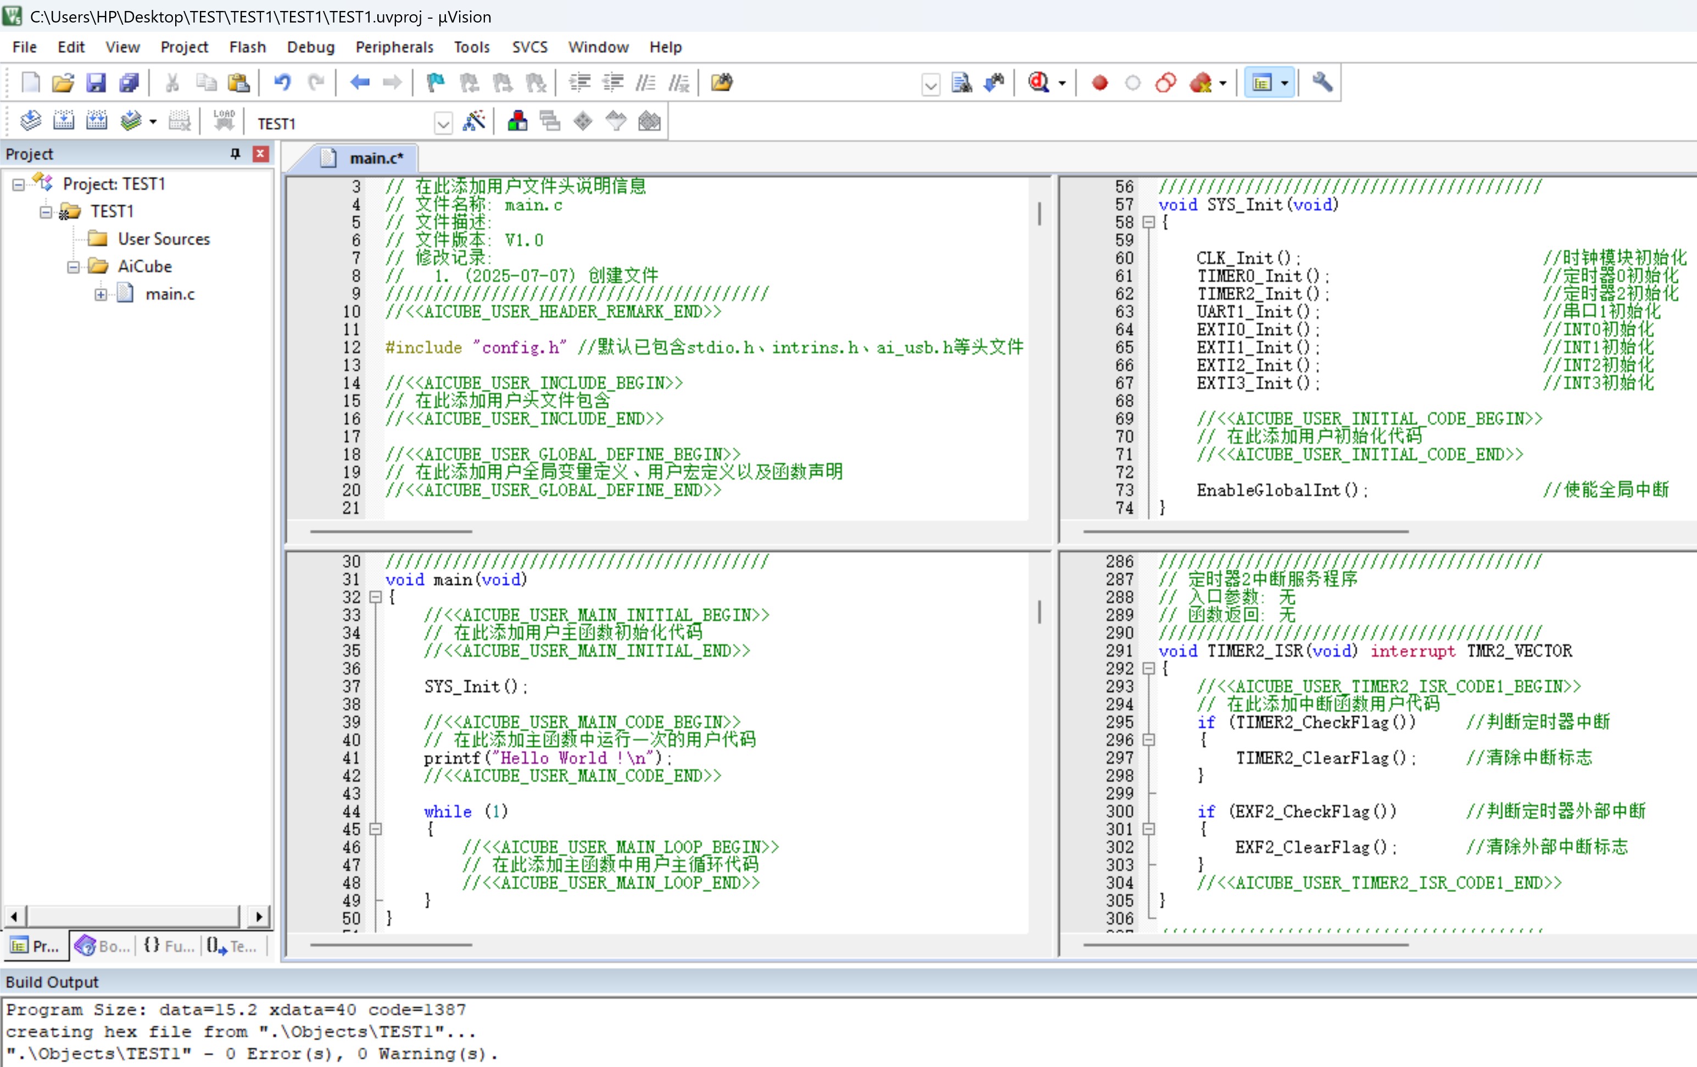The width and height of the screenshot is (1697, 1067).
Task: Collapse the SYS_Init function fold at line 58
Action: [1149, 223]
